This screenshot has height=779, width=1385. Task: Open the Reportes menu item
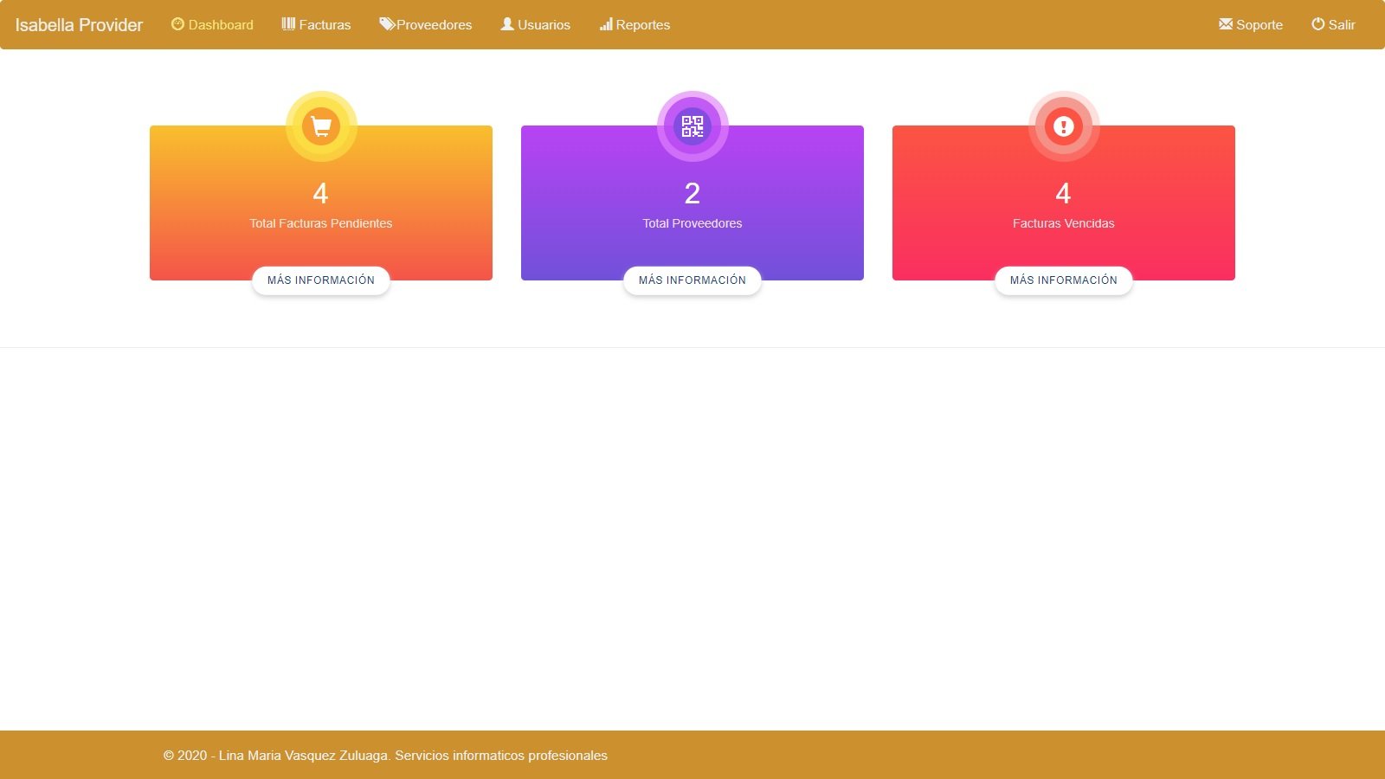click(x=635, y=25)
